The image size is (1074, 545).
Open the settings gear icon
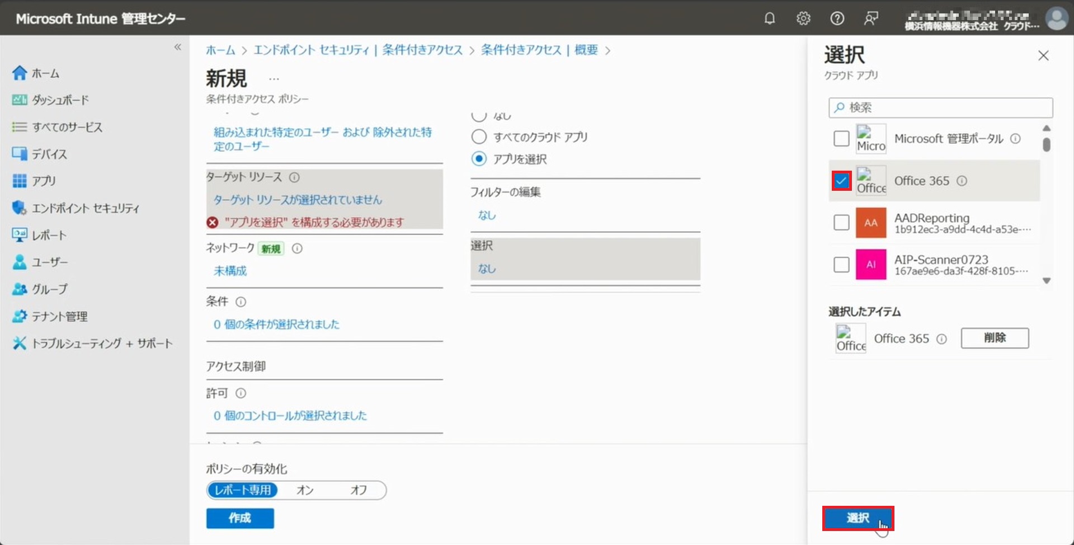pos(803,18)
